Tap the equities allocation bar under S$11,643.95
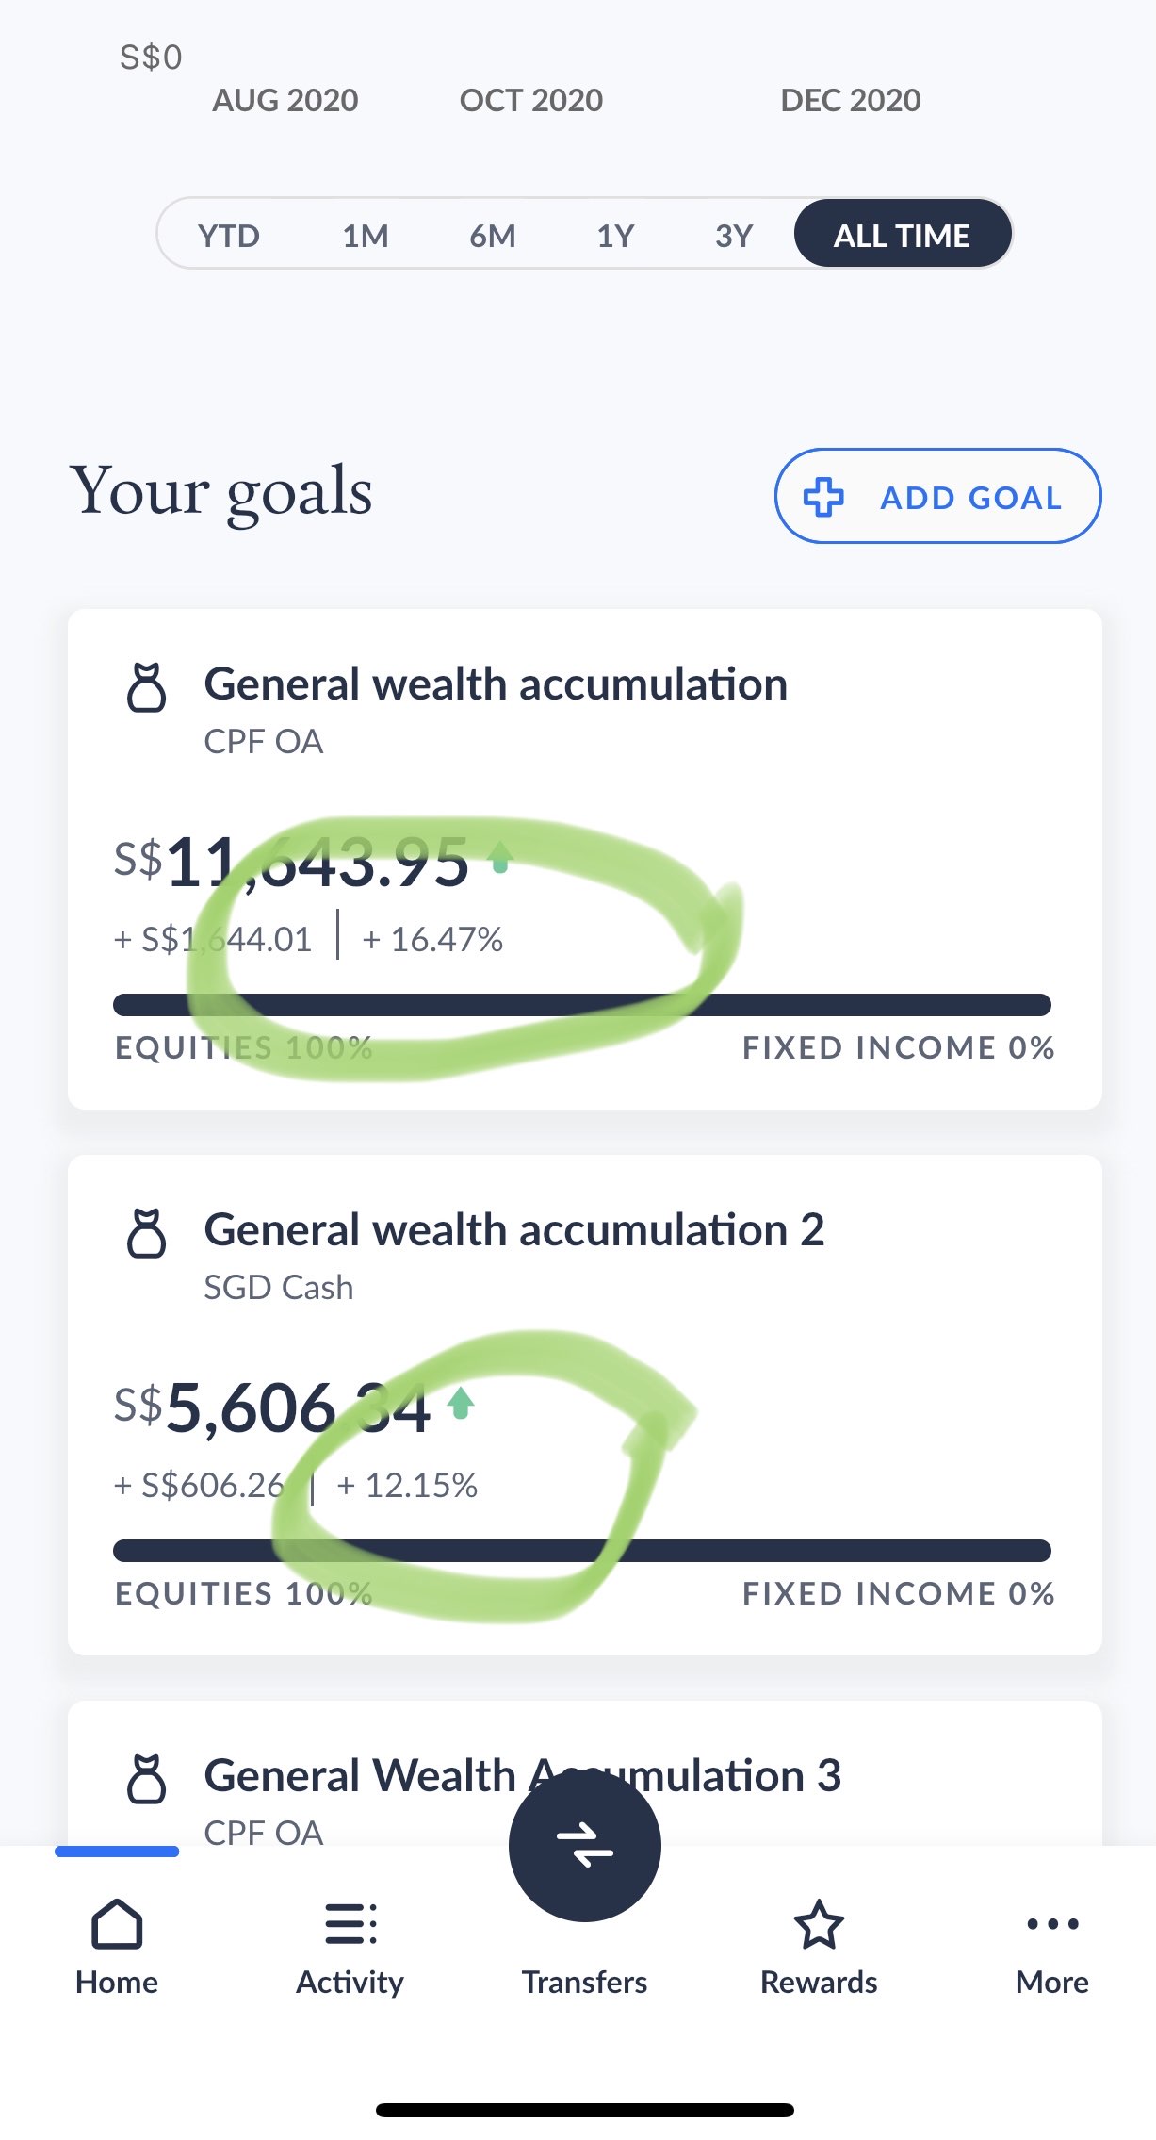 (581, 1005)
